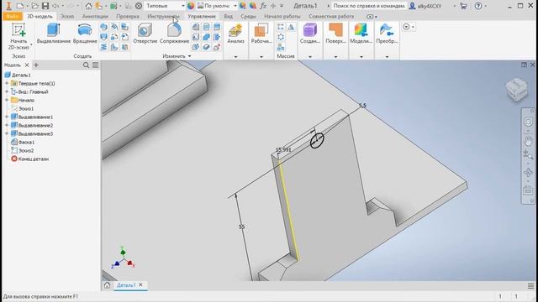Click the Home icon in quick access toolbar
The width and height of the screenshot is (538, 302).
pyautogui.click(x=88, y=6)
